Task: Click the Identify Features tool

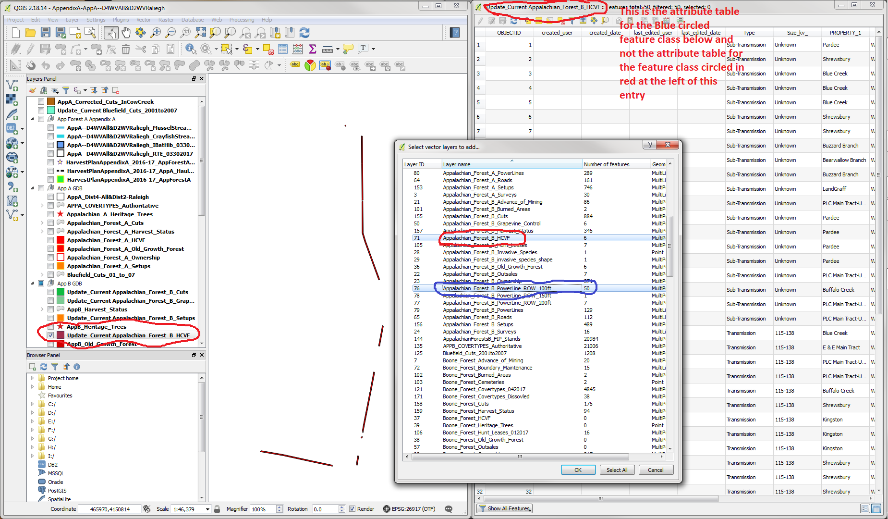Action: (x=191, y=49)
